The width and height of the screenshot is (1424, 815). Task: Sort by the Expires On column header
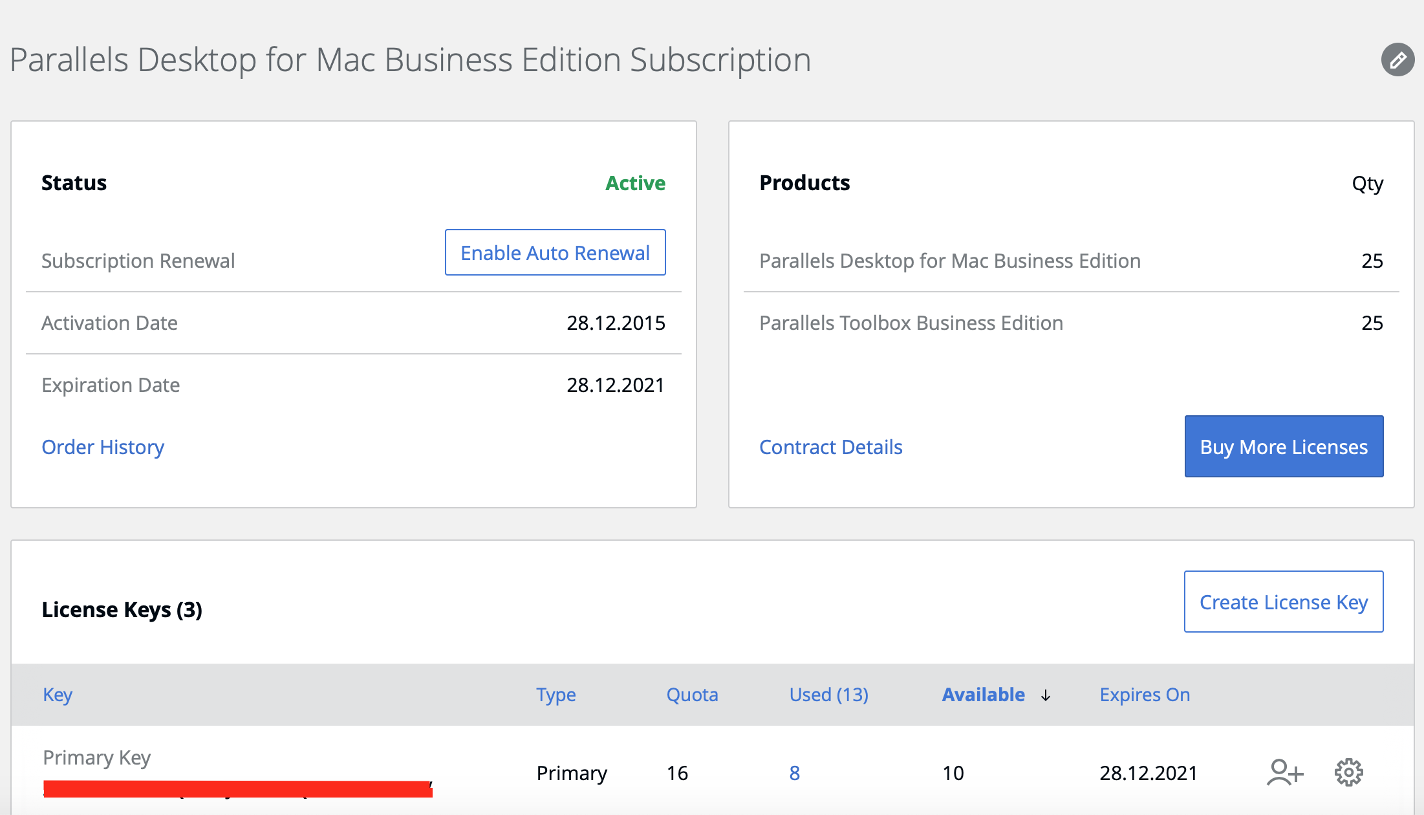(x=1145, y=695)
